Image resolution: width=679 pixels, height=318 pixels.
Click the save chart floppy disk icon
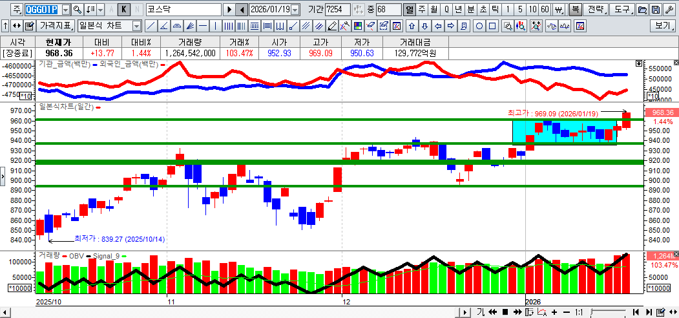[x=655, y=10]
